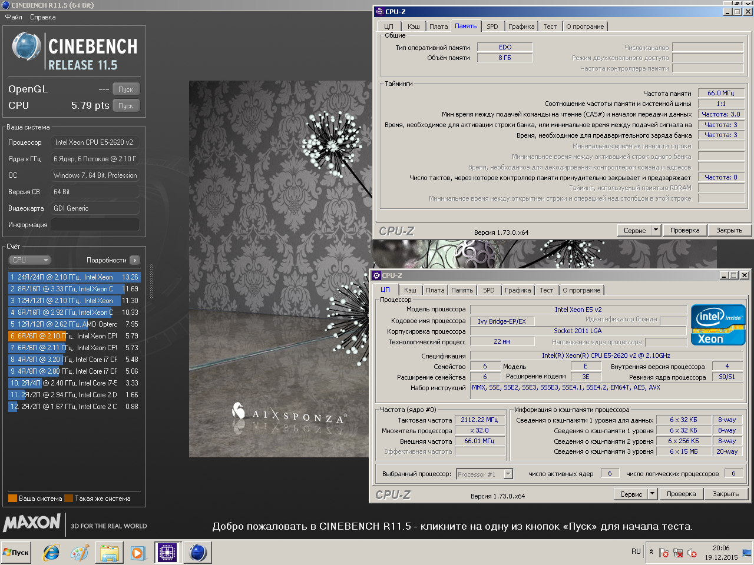Switch to Плата tab in lower CPU-Z window
This screenshot has height=565, width=754.
(x=435, y=290)
